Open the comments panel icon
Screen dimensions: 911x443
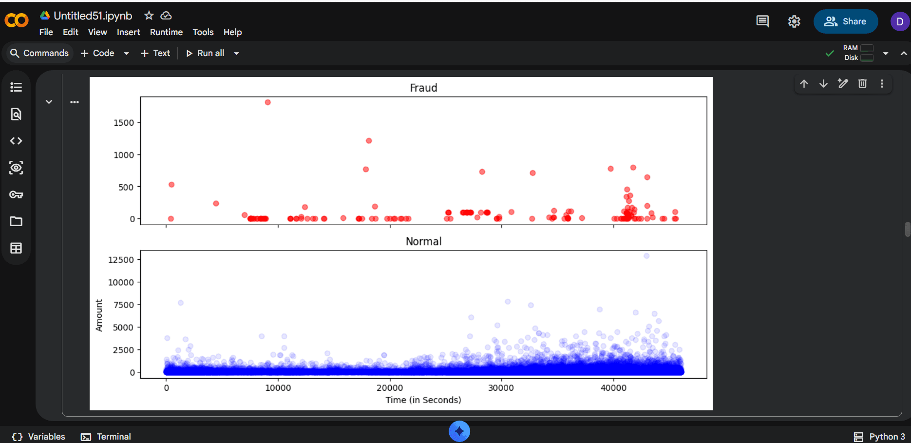coord(762,21)
